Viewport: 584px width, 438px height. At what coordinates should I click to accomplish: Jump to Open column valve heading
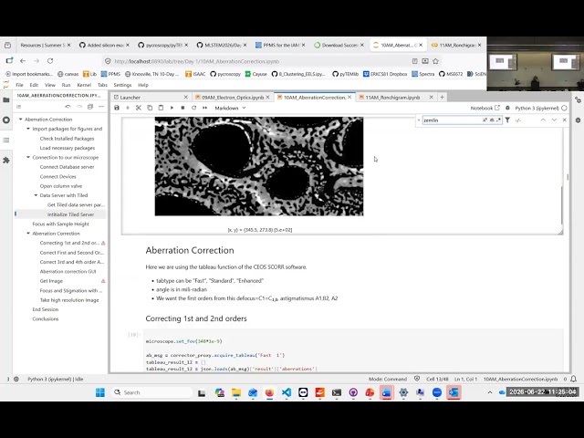[x=61, y=186]
